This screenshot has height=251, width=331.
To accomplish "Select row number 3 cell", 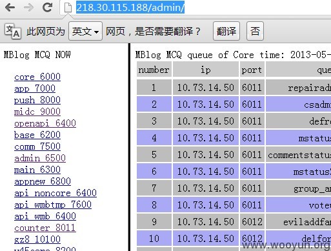I will [x=154, y=121].
